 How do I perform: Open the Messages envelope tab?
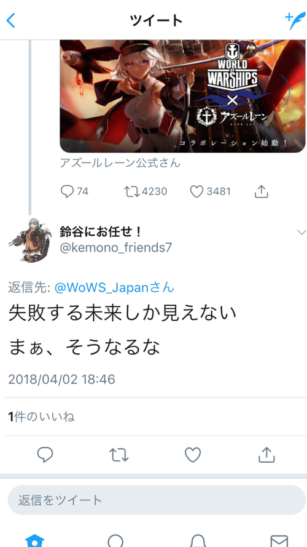pos(279,540)
